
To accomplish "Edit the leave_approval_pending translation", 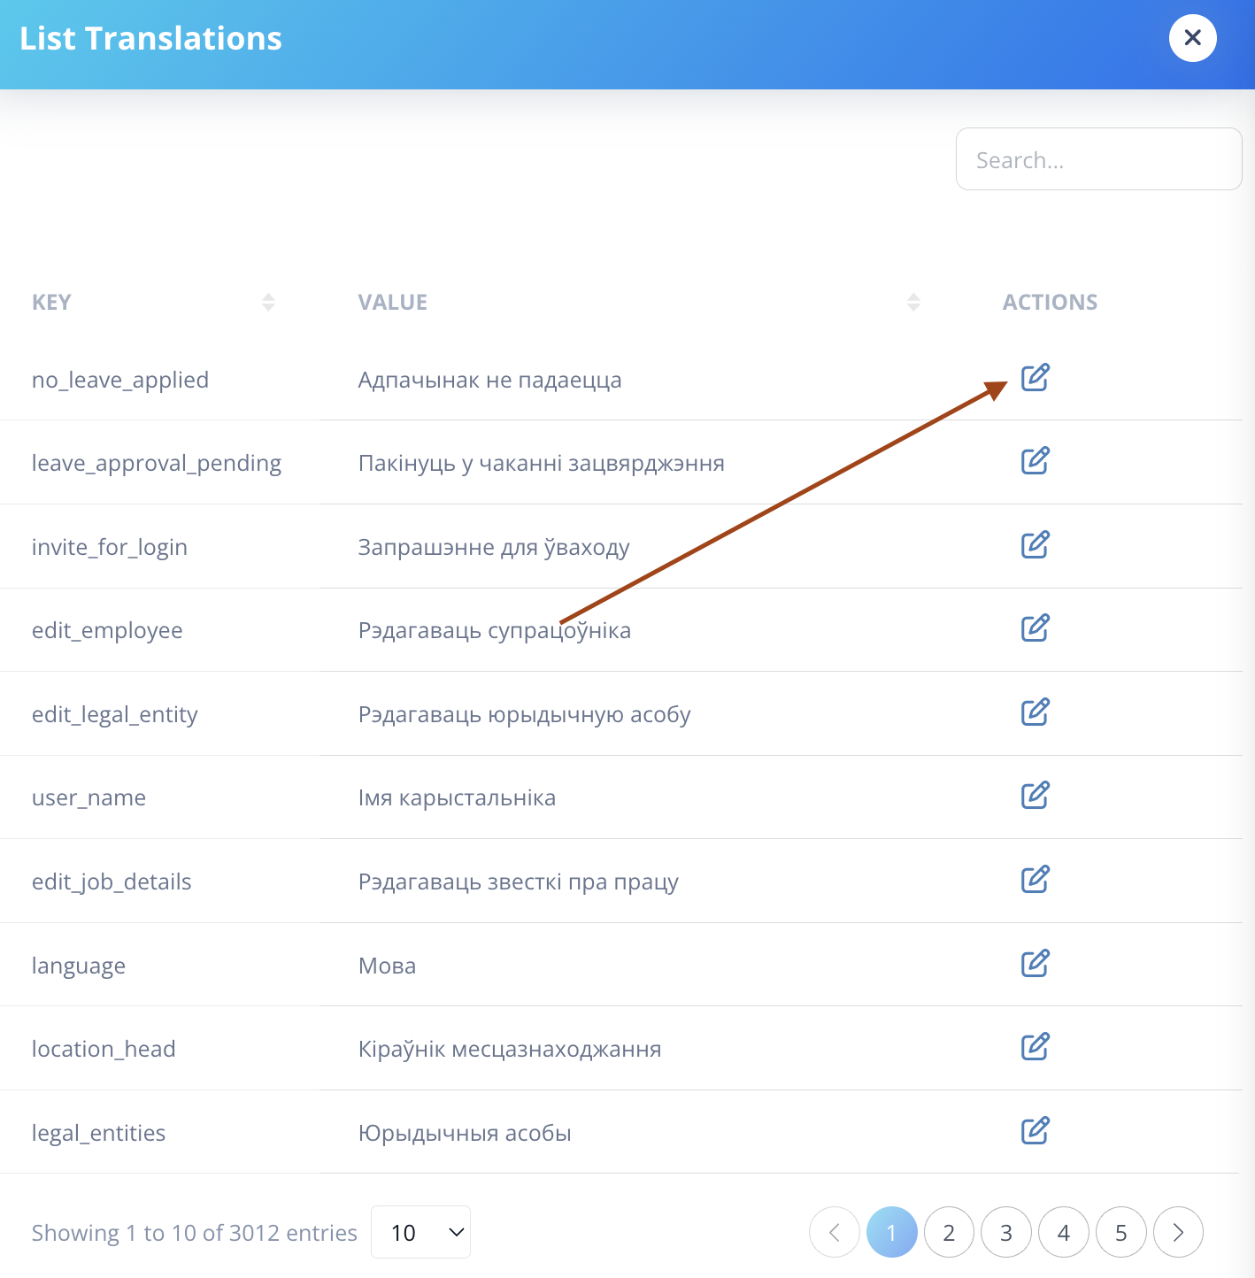I will click(x=1035, y=461).
